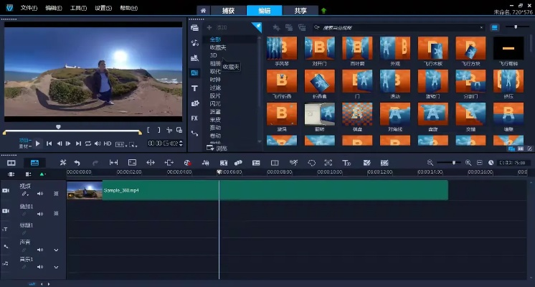Switch to storyboard view icon
The image size is (535, 287).
[11, 163]
